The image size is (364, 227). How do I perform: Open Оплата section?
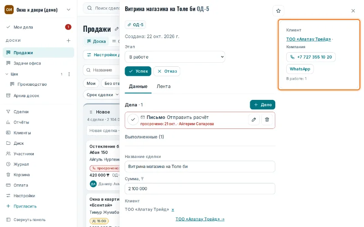39,185
